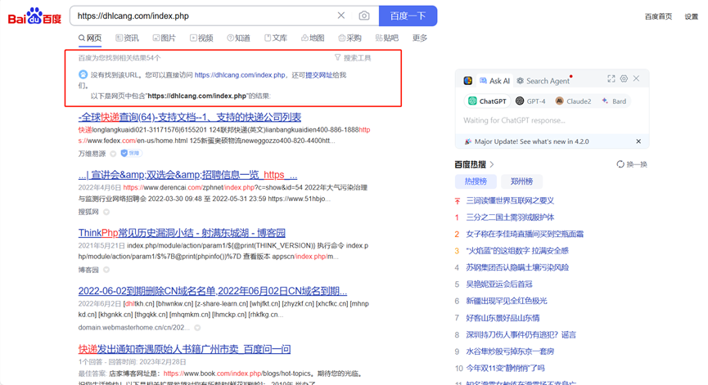Click result count text 百度为您找到相关结果54个
Viewport: 708px width, 385px height.
click(120, 58)
